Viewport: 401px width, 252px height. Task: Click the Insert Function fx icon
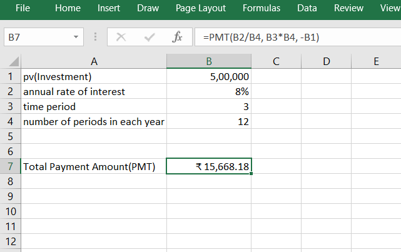177,38
